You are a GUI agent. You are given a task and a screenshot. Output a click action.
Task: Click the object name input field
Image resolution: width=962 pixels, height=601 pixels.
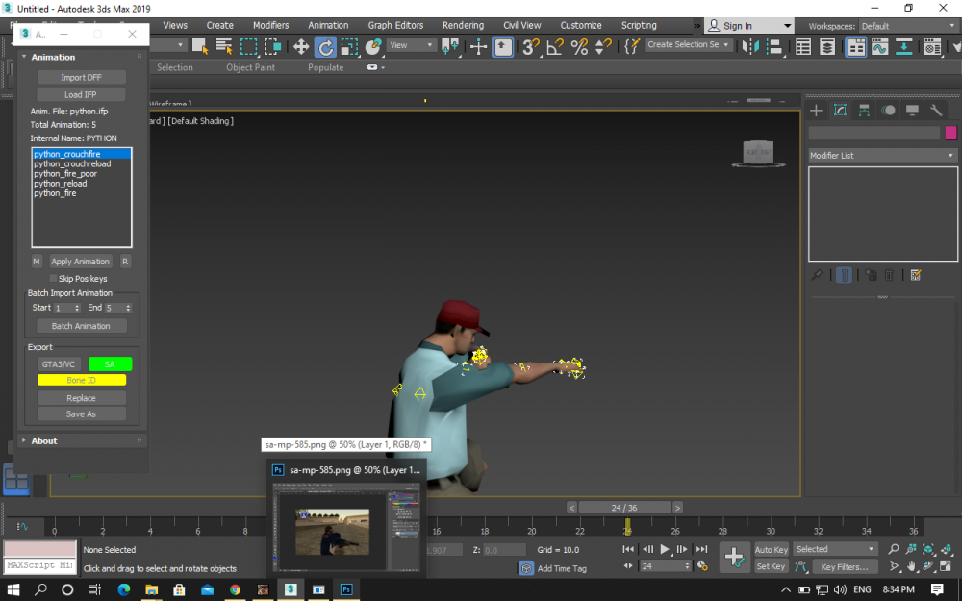point(873,133)
